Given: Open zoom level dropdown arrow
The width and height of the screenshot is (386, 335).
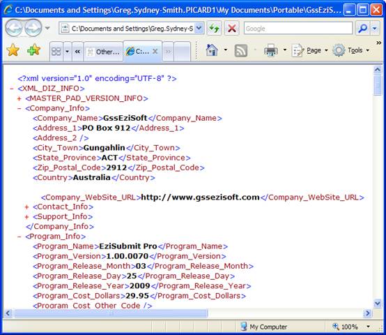Looking at the screenshot, I should point(369,327).
